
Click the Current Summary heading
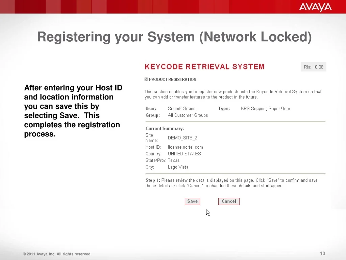click(165, 128)
